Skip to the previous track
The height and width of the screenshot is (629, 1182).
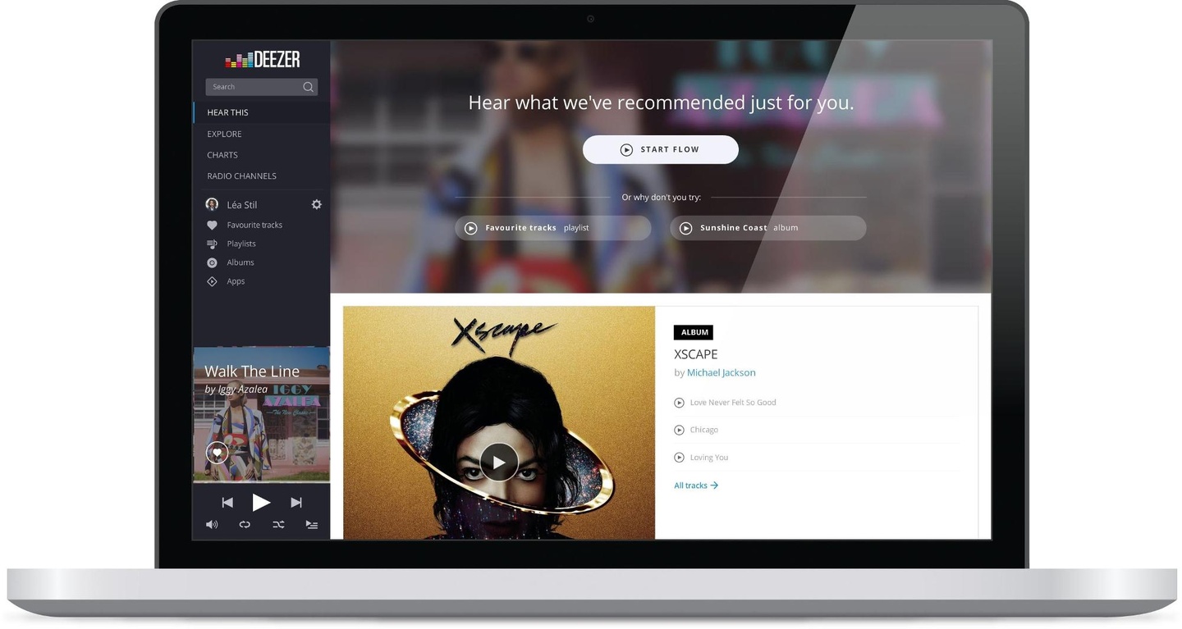(227, 503)
